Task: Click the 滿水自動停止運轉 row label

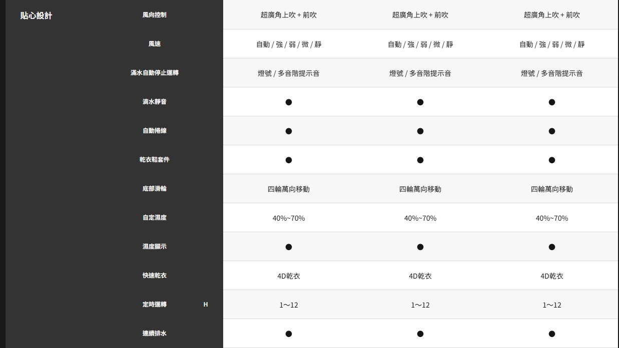Action: pyautogui.click(x=154, y=73)
